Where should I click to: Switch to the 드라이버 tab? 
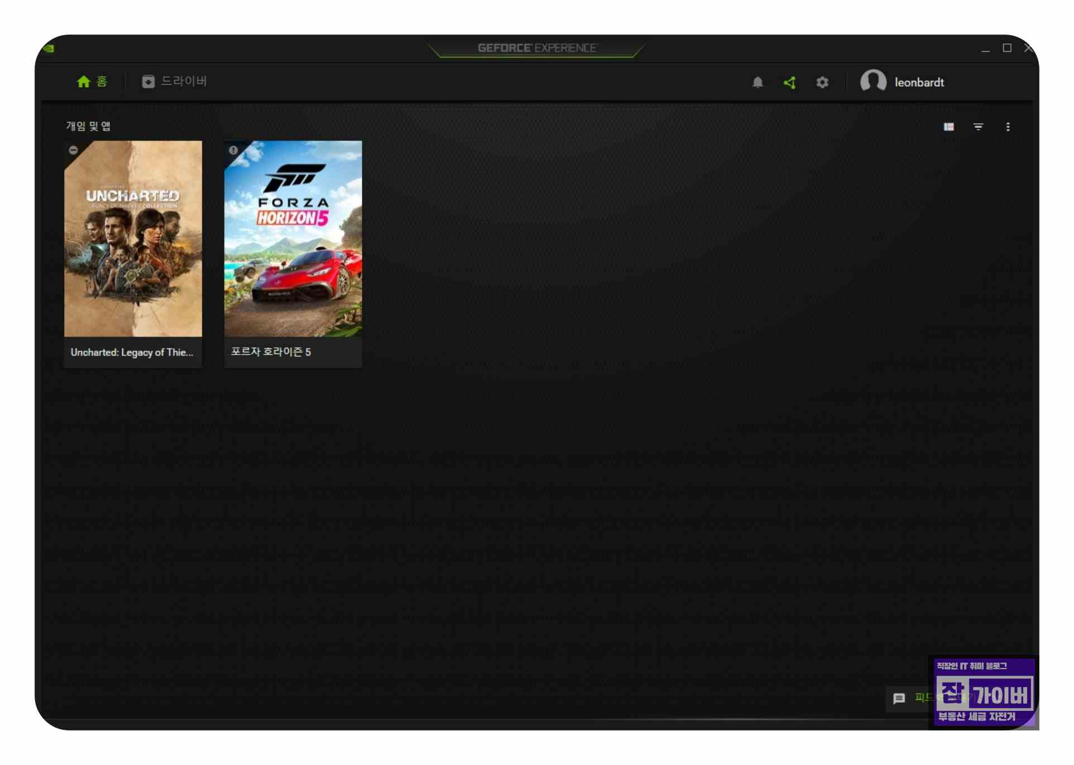(x=174, y=81)
